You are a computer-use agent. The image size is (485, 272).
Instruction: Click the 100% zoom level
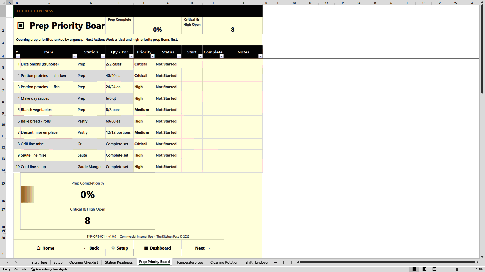479,269
